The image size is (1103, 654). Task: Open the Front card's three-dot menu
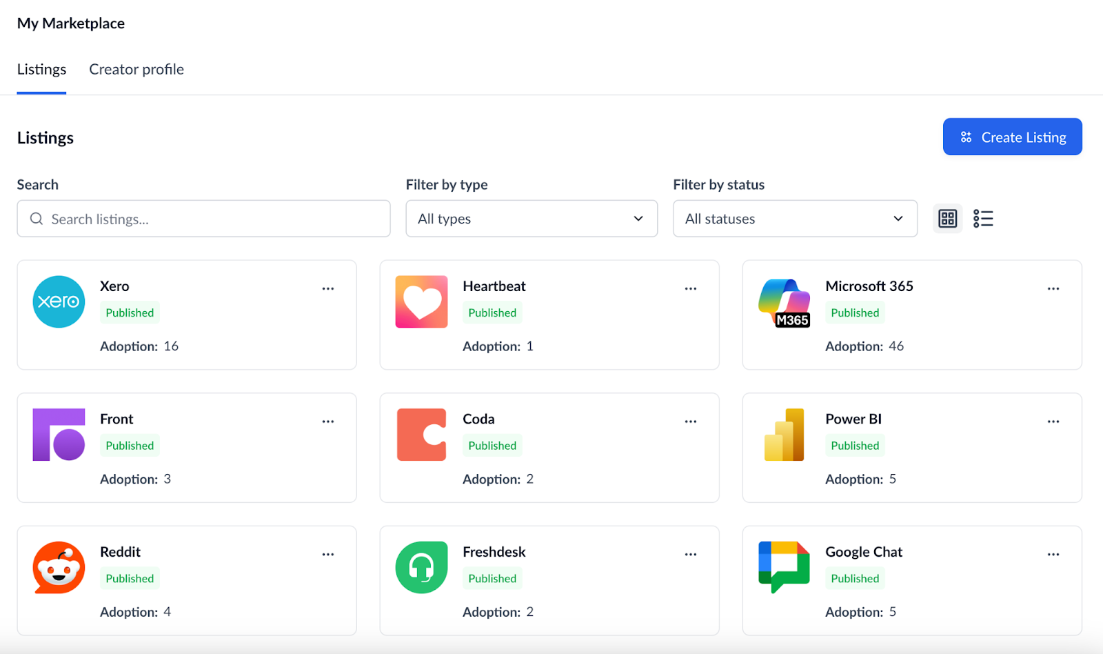pos(328,421)
